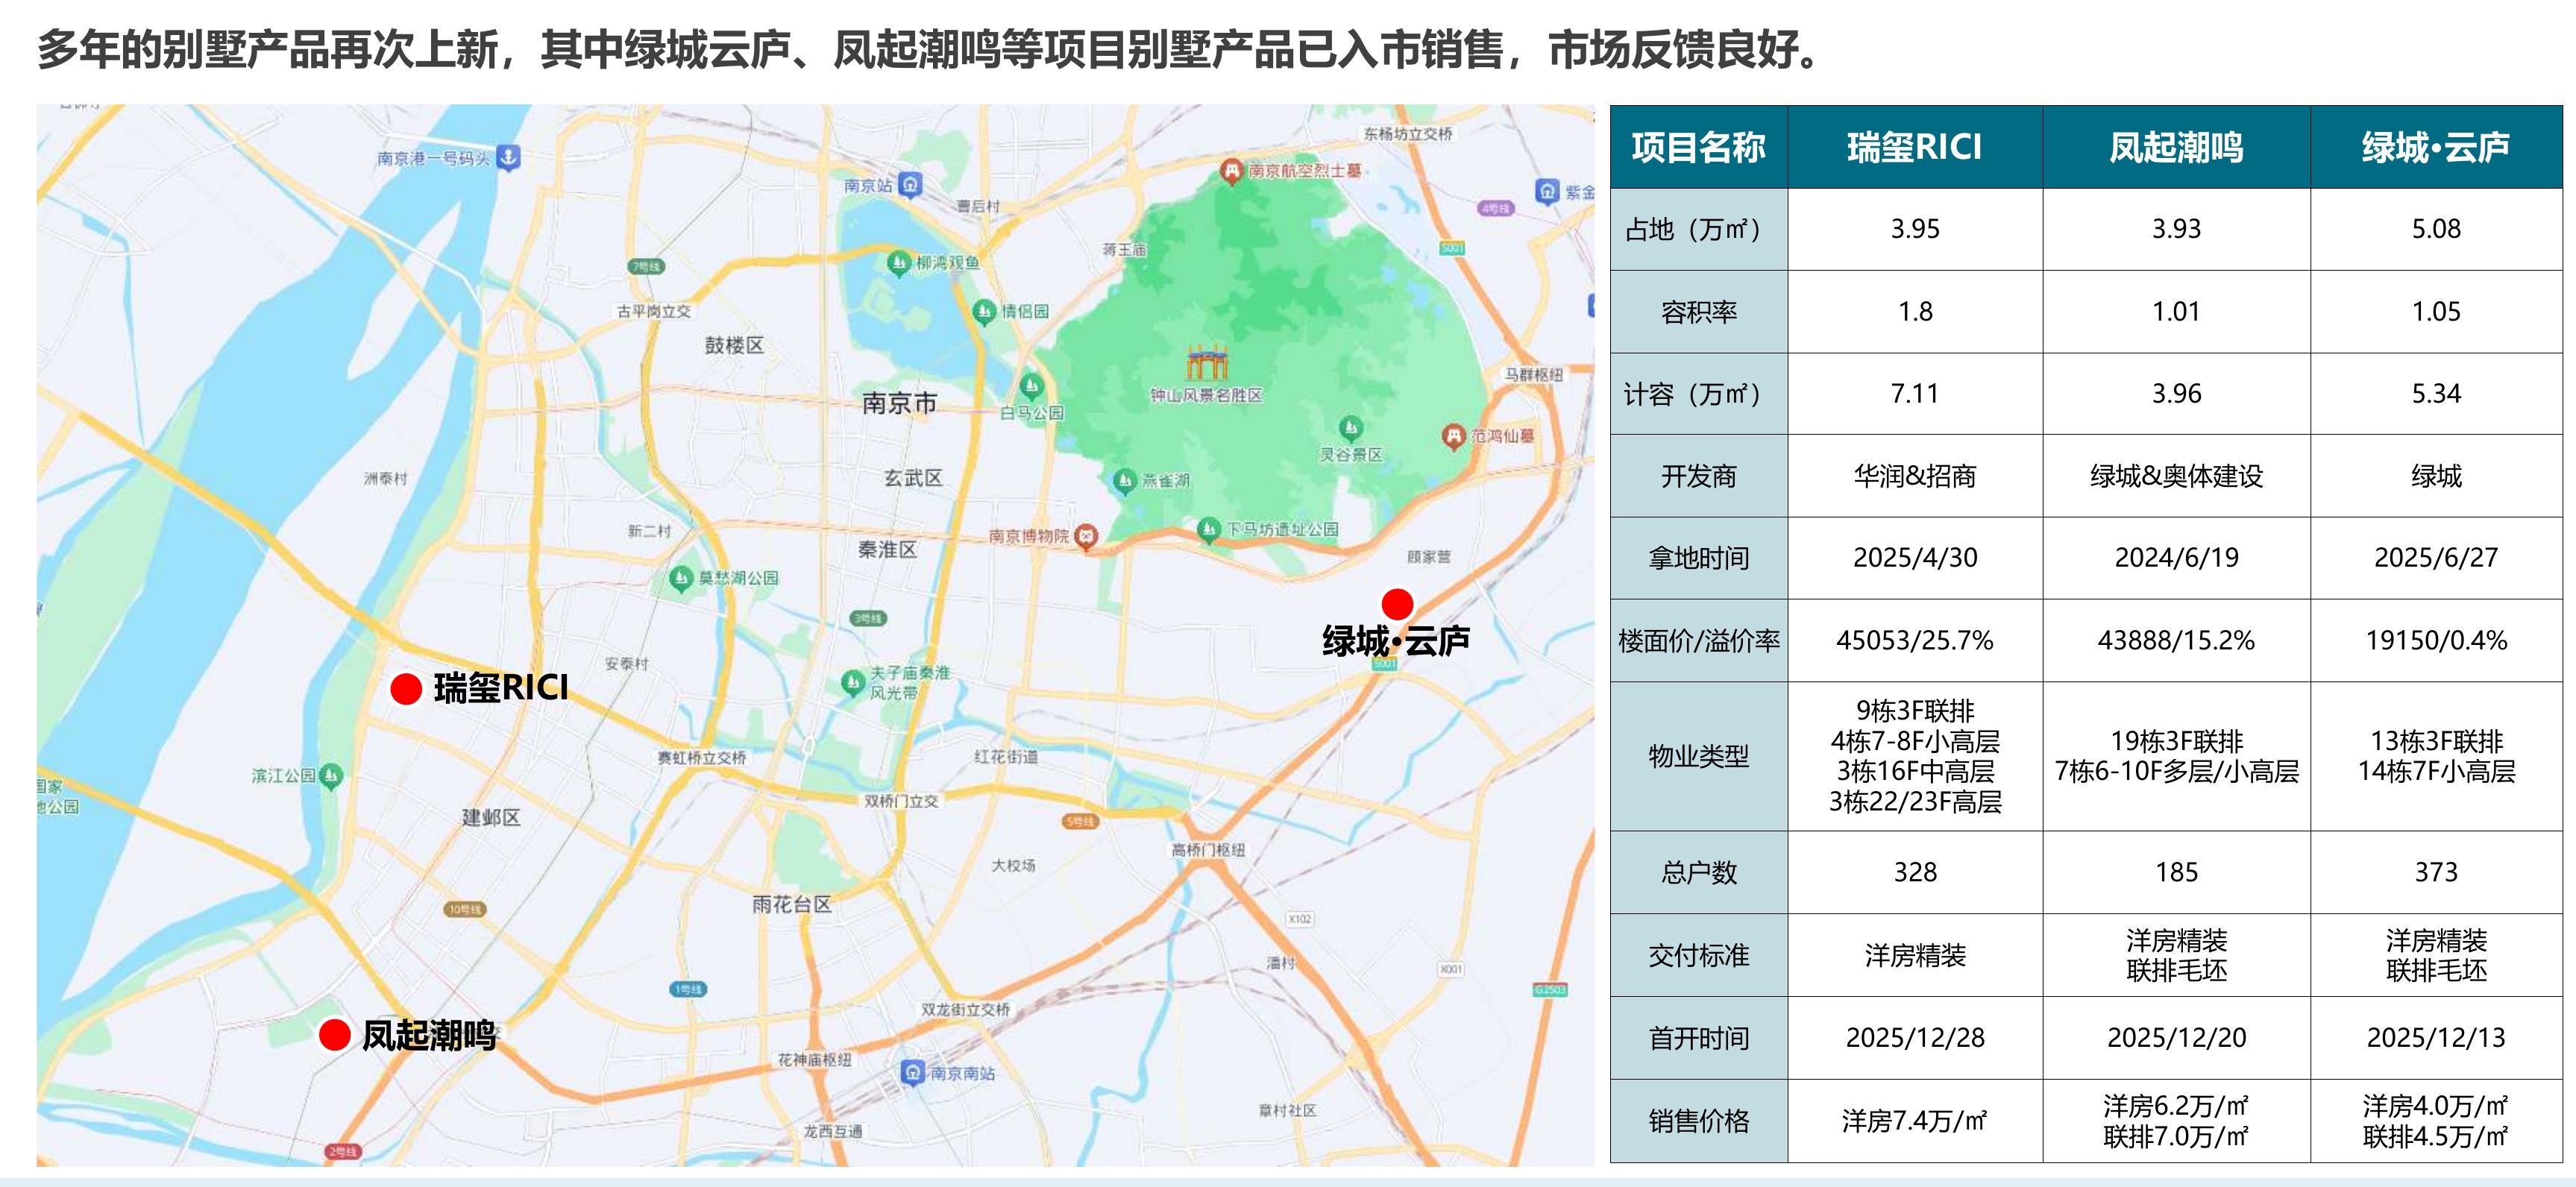
Task: Select the 南京站 train station icon
Action: [x=910, y=185]
